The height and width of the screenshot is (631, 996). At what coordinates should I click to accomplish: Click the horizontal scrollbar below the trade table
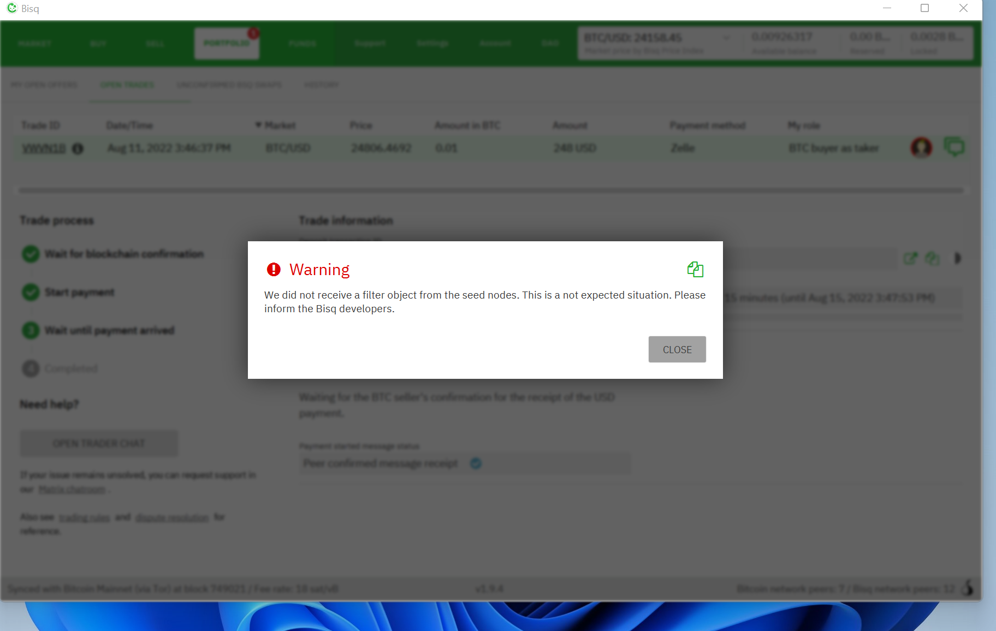pyautogui.click(x=490, y=189)
